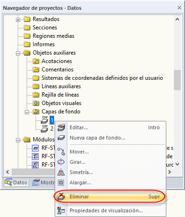
Task: Select the Resultados tree item
Action: point(46,19)
